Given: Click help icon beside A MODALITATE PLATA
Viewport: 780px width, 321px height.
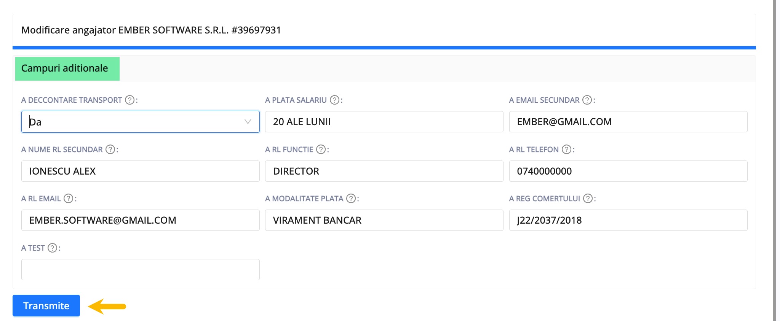Looking at the screenshot, I should (x=351, y=199).
